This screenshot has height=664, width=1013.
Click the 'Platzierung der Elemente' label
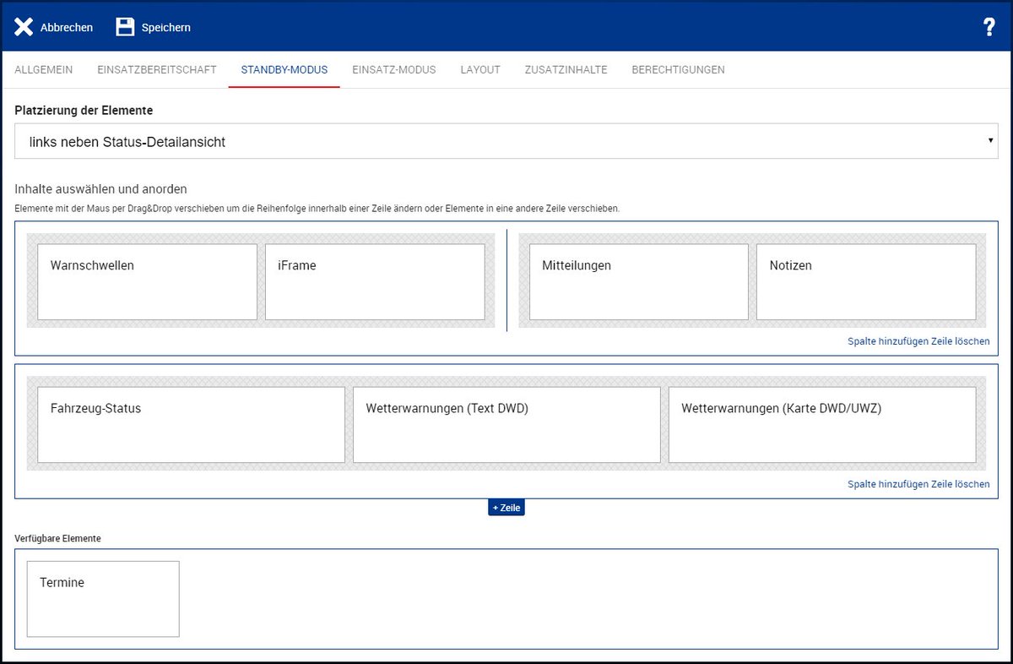pos(84,110)
